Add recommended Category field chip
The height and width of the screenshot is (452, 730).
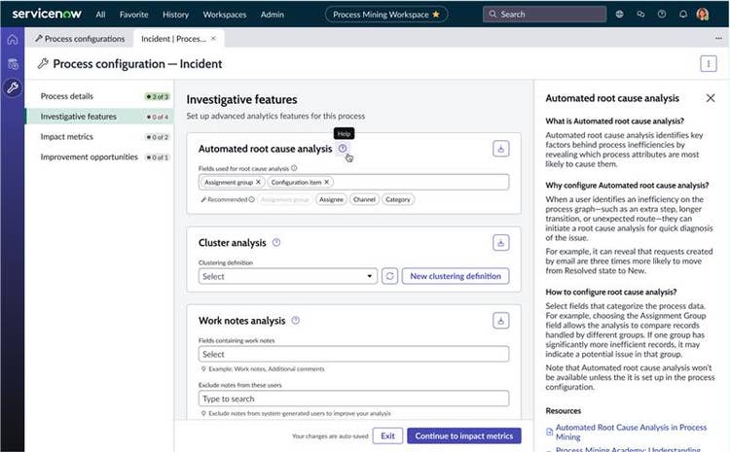397,199
